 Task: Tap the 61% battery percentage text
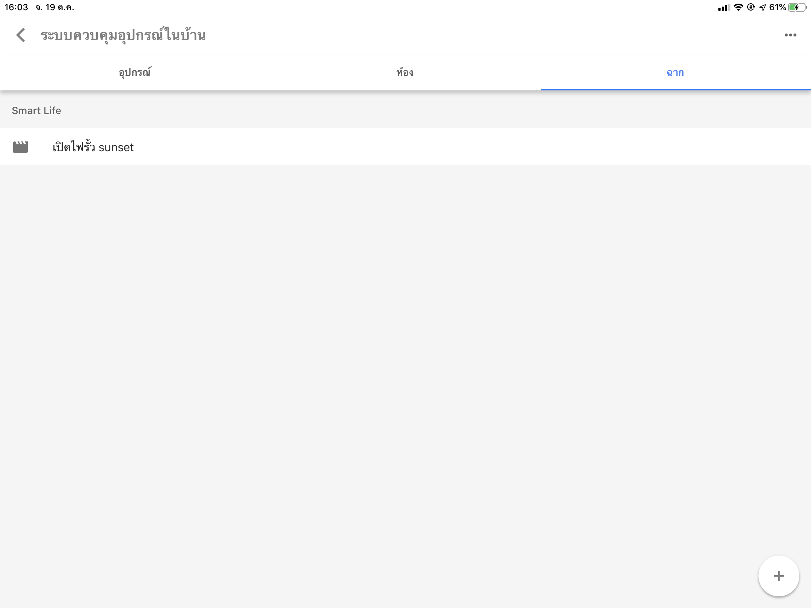pyautogui.click(x=777, y=7)
